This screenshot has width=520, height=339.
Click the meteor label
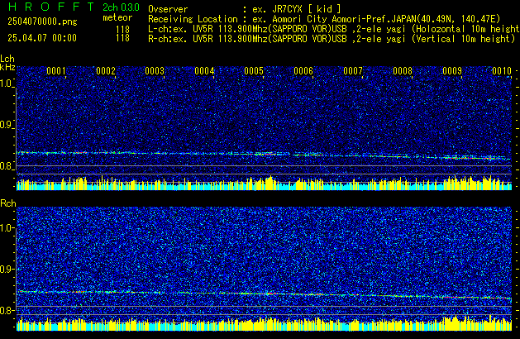tap(117, 17)
